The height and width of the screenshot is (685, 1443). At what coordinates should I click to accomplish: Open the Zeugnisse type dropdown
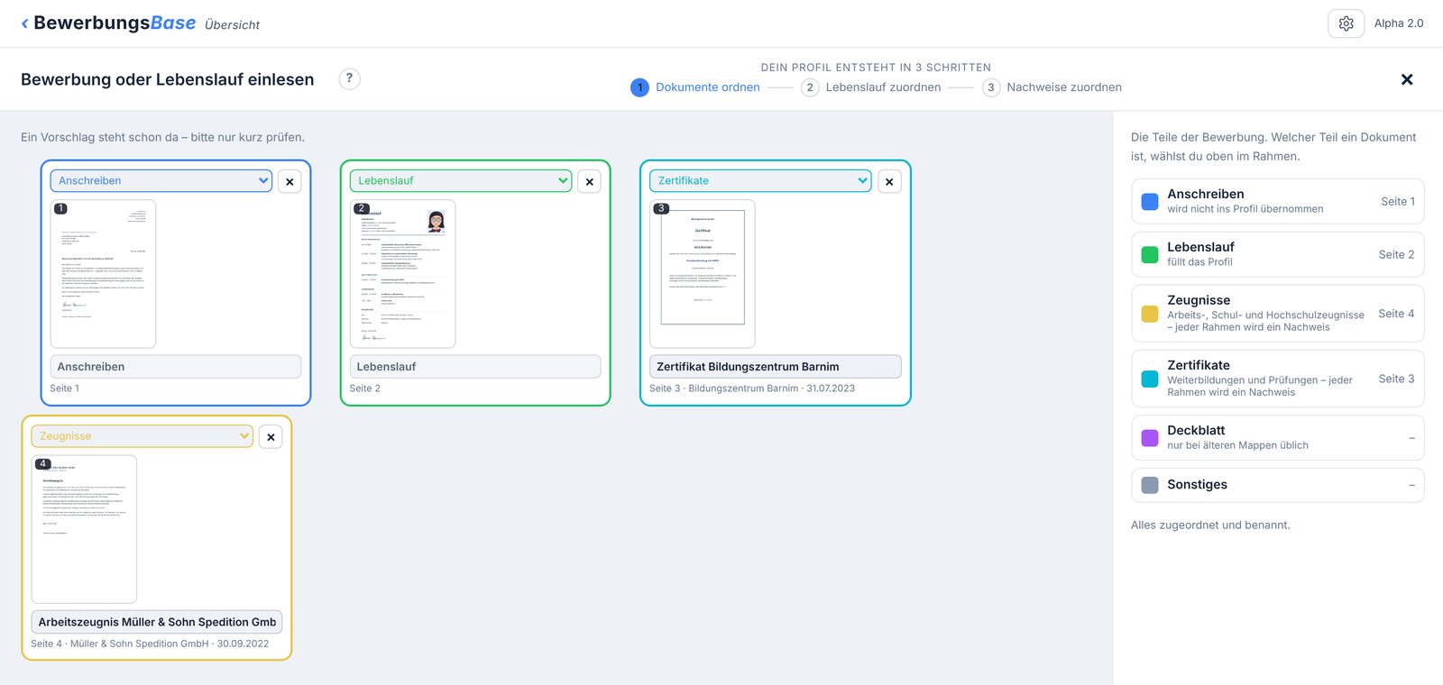142,435
